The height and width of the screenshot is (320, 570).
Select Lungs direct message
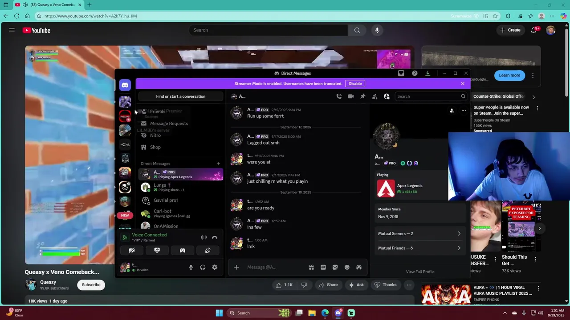(x=181, y=187)
